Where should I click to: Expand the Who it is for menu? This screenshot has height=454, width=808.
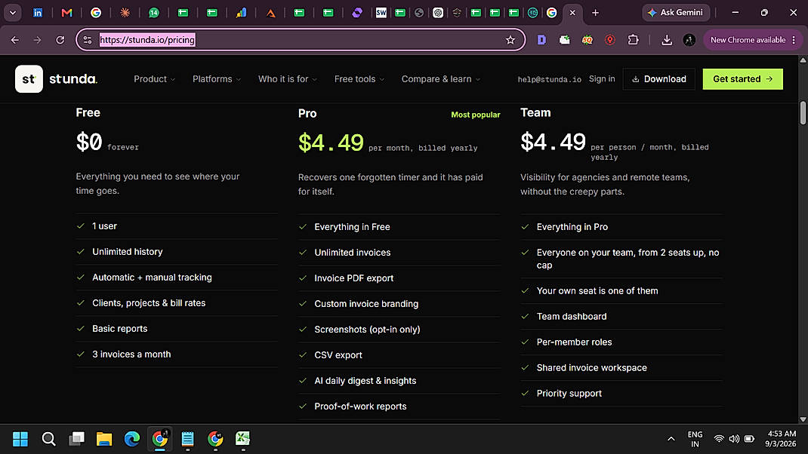click(288, 78)
